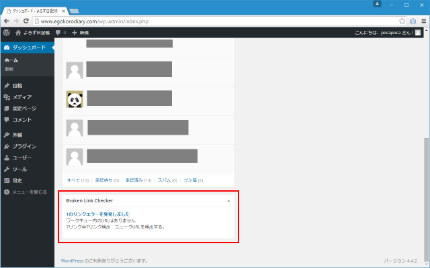Screen dimensions: 430x268
Task: Filter comments by スパム (Spam)
Action: point(167,180)
